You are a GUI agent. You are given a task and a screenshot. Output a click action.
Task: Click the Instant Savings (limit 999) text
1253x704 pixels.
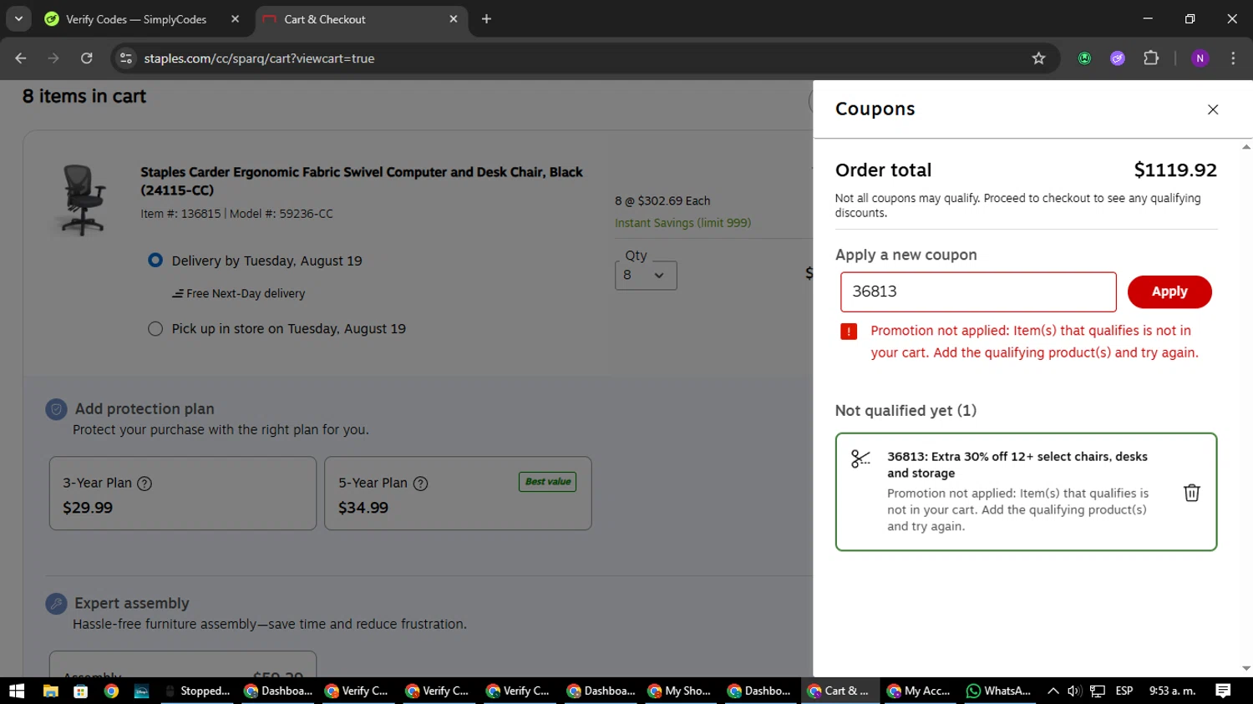point(682,223)
